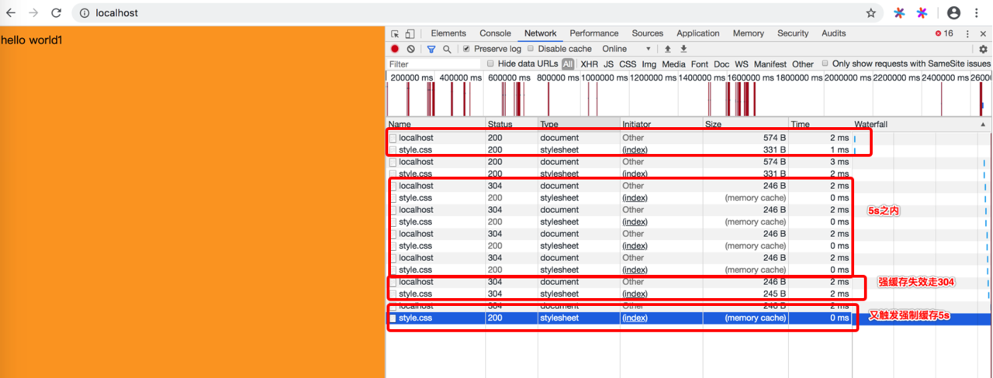The width and height of the screenshot is (993, 378).
Task: Select the All request type filter
Action: click(x=568, y=64)
